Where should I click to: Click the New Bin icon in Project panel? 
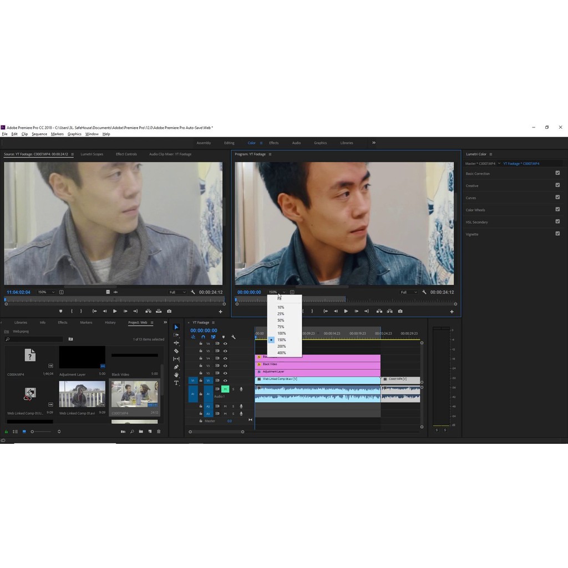141,431
